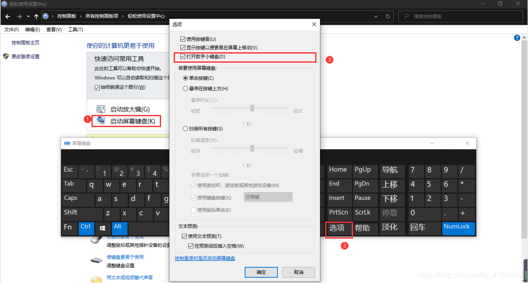
Task: Click 控制登录时是否启动屏幕键盘 link
Action: pos(205,259)
